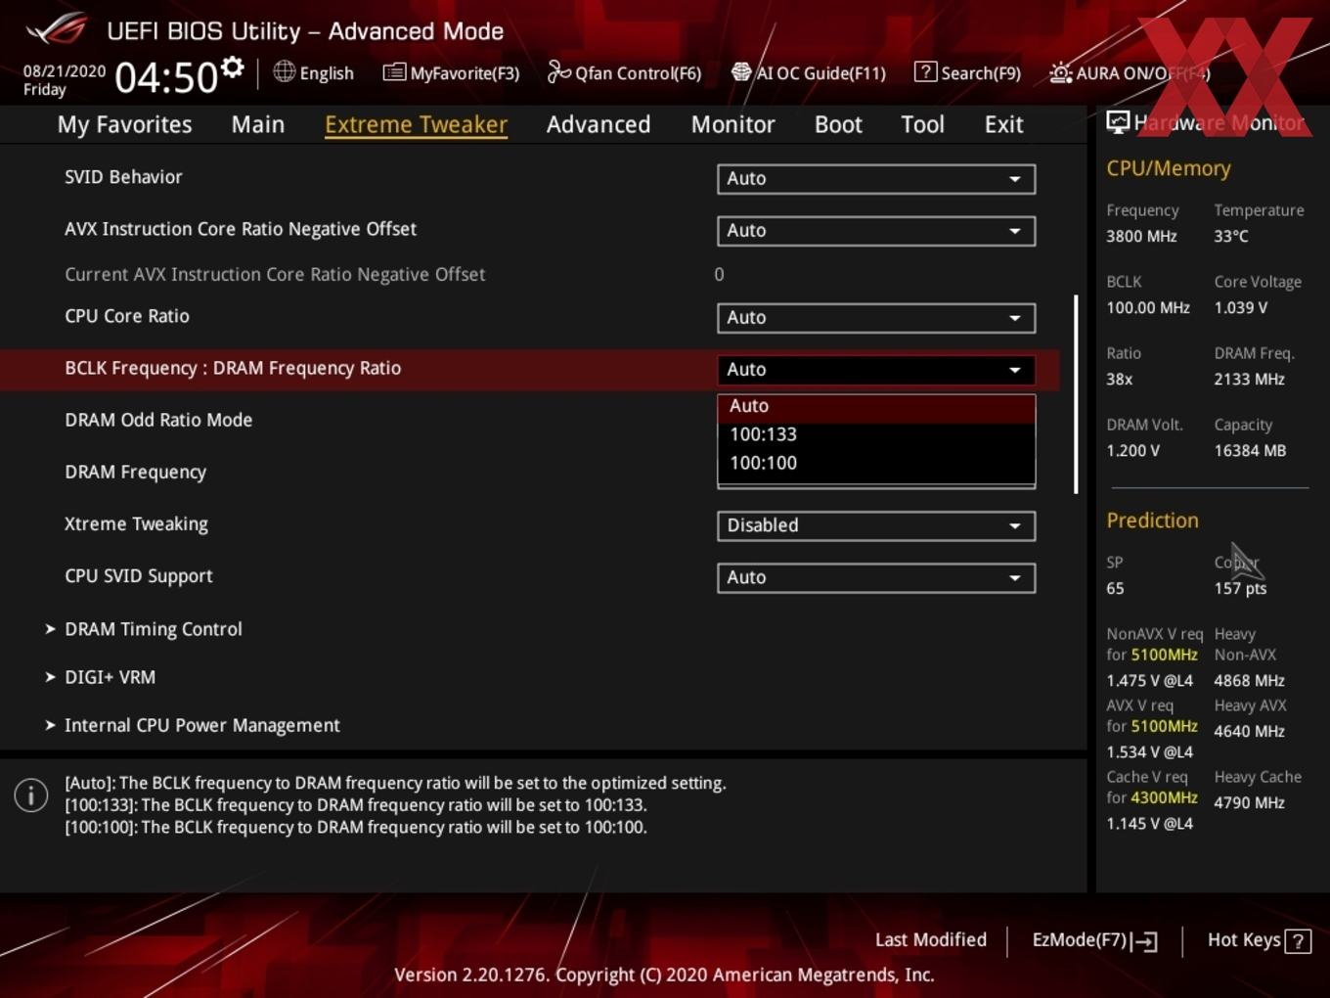The width and height of the screenshot is (1330, 998).
Task: Switch to Main tab
Action: coord(258,124)
